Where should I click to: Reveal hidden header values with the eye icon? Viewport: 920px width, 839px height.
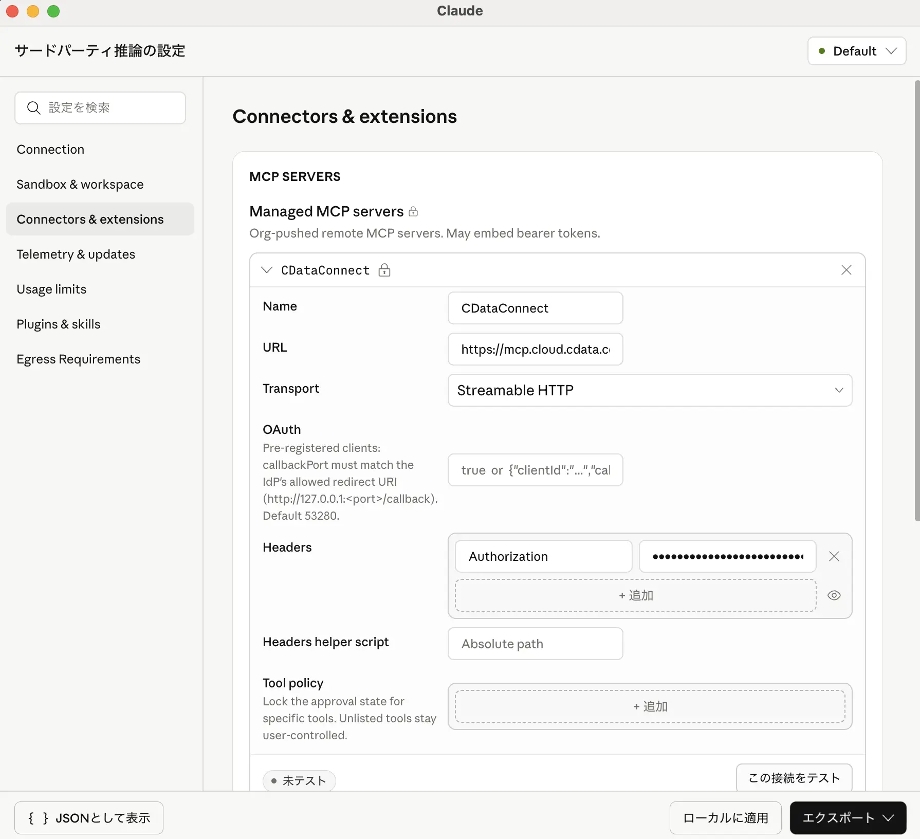coord(834,595)
